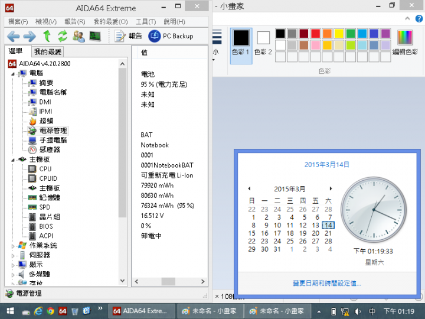Expand the 顯示 tree node

click(13, 265)
